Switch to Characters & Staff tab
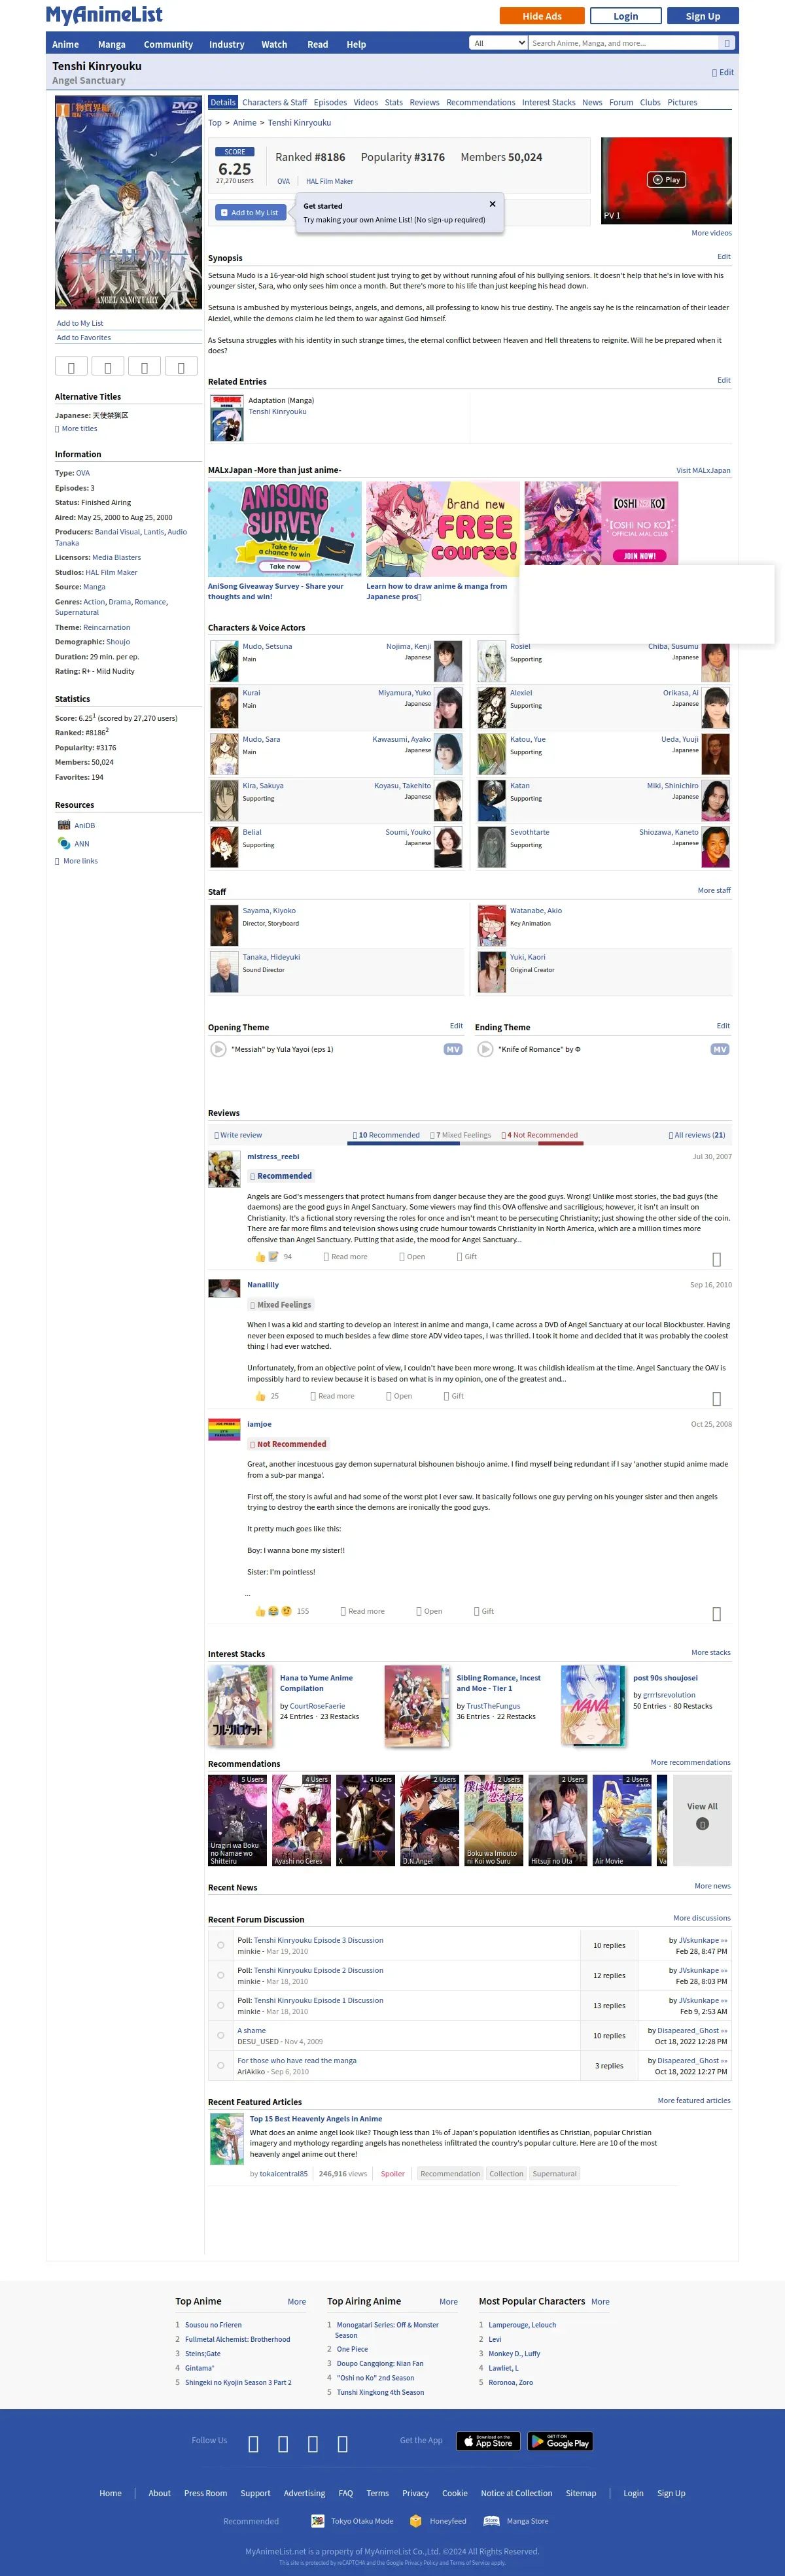Viewport: 785px width, 2576px height. [x=275, y=102]
